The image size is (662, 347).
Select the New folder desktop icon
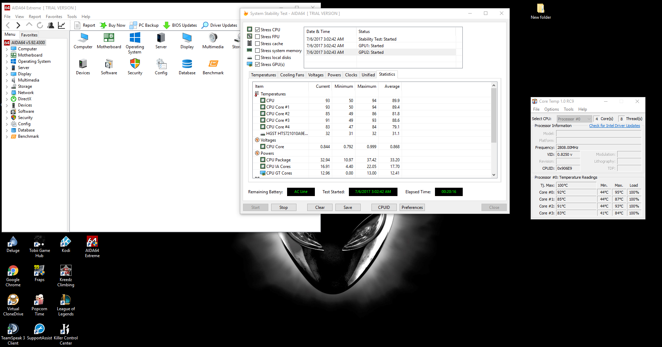click(541, 11)
